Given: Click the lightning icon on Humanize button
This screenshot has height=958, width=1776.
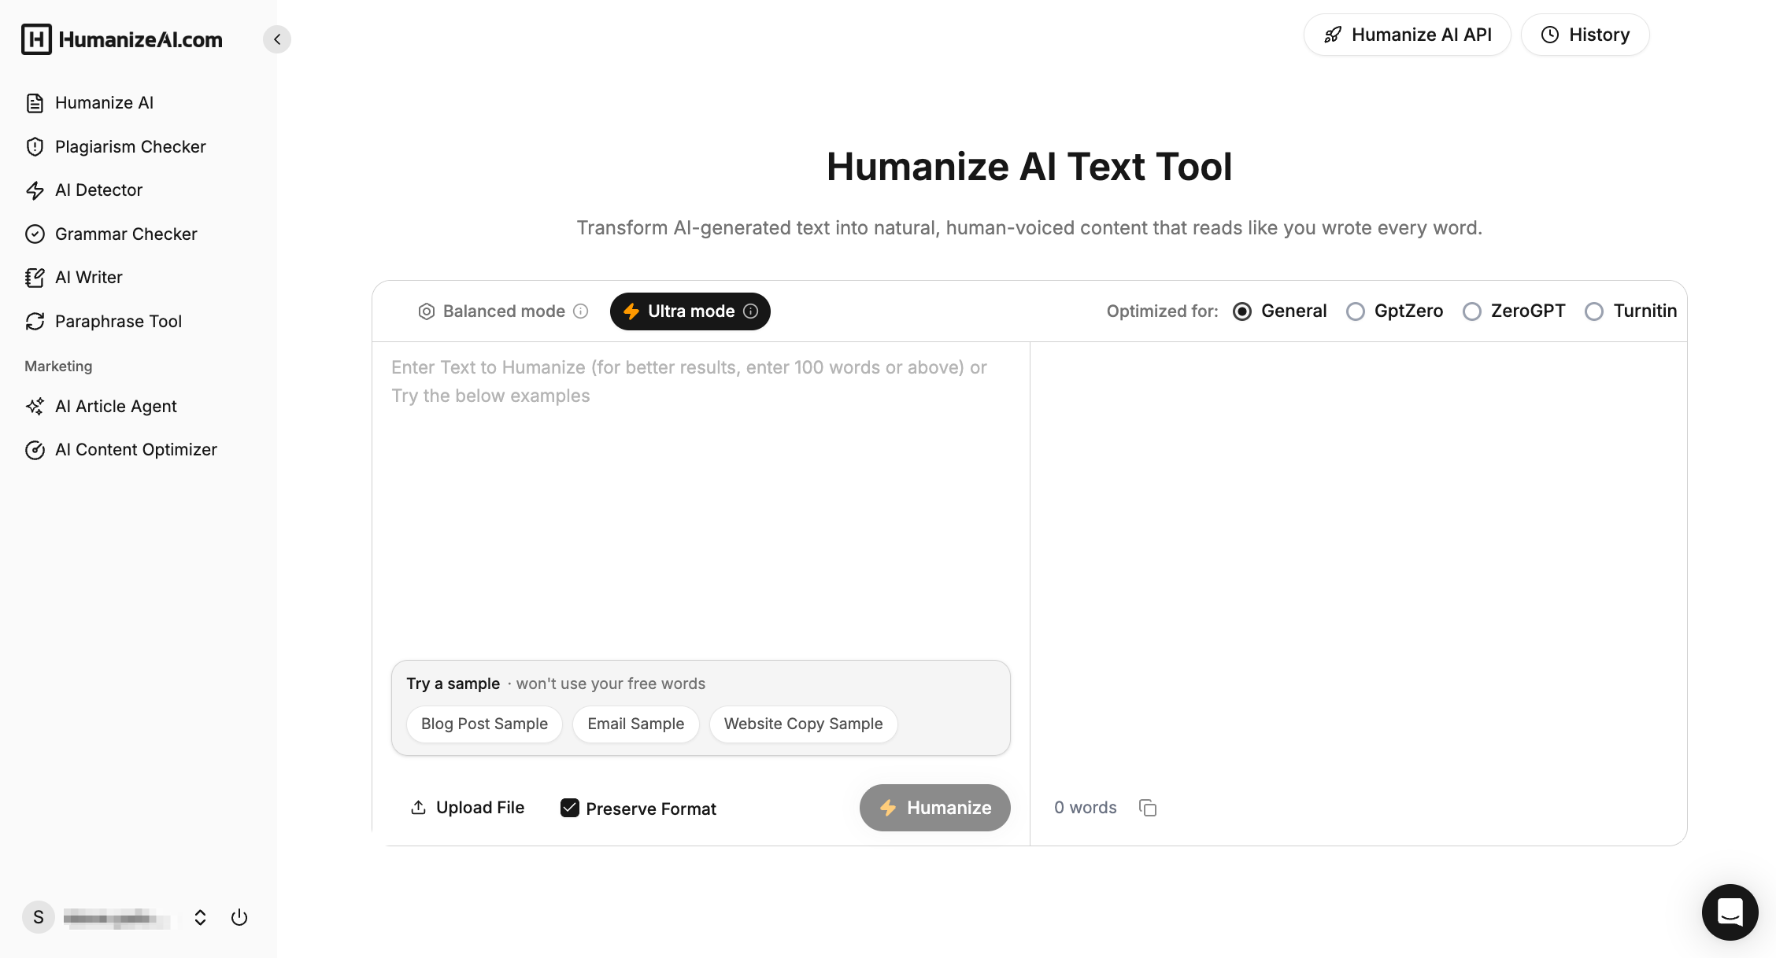Looking at the screenshot, I should 888,808.
